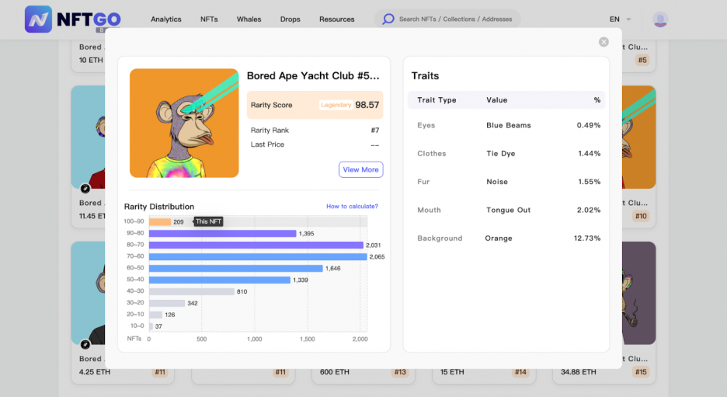Open the Whales menu
The width and height of the screenshot is (727, 397).
pyautogui.click(x=249, y=19)
